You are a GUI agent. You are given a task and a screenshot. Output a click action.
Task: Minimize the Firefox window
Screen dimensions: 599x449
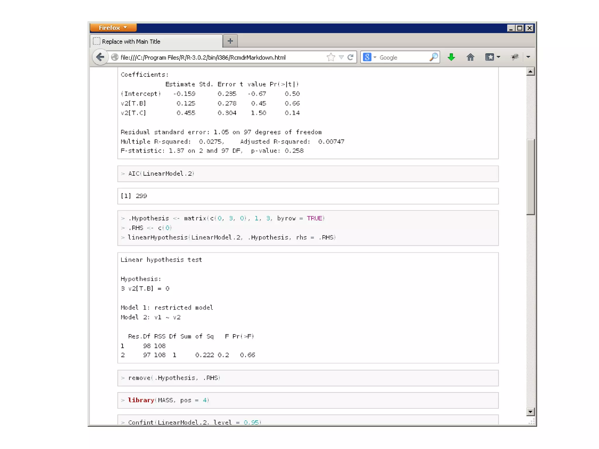coord(511,28)
